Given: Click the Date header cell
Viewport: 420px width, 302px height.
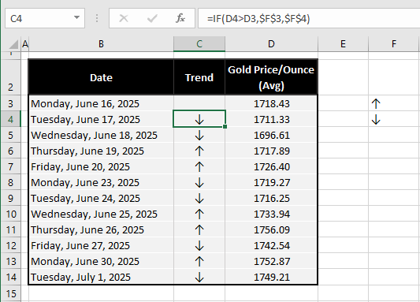Looking at the screenshot, I should pos(101,77).
